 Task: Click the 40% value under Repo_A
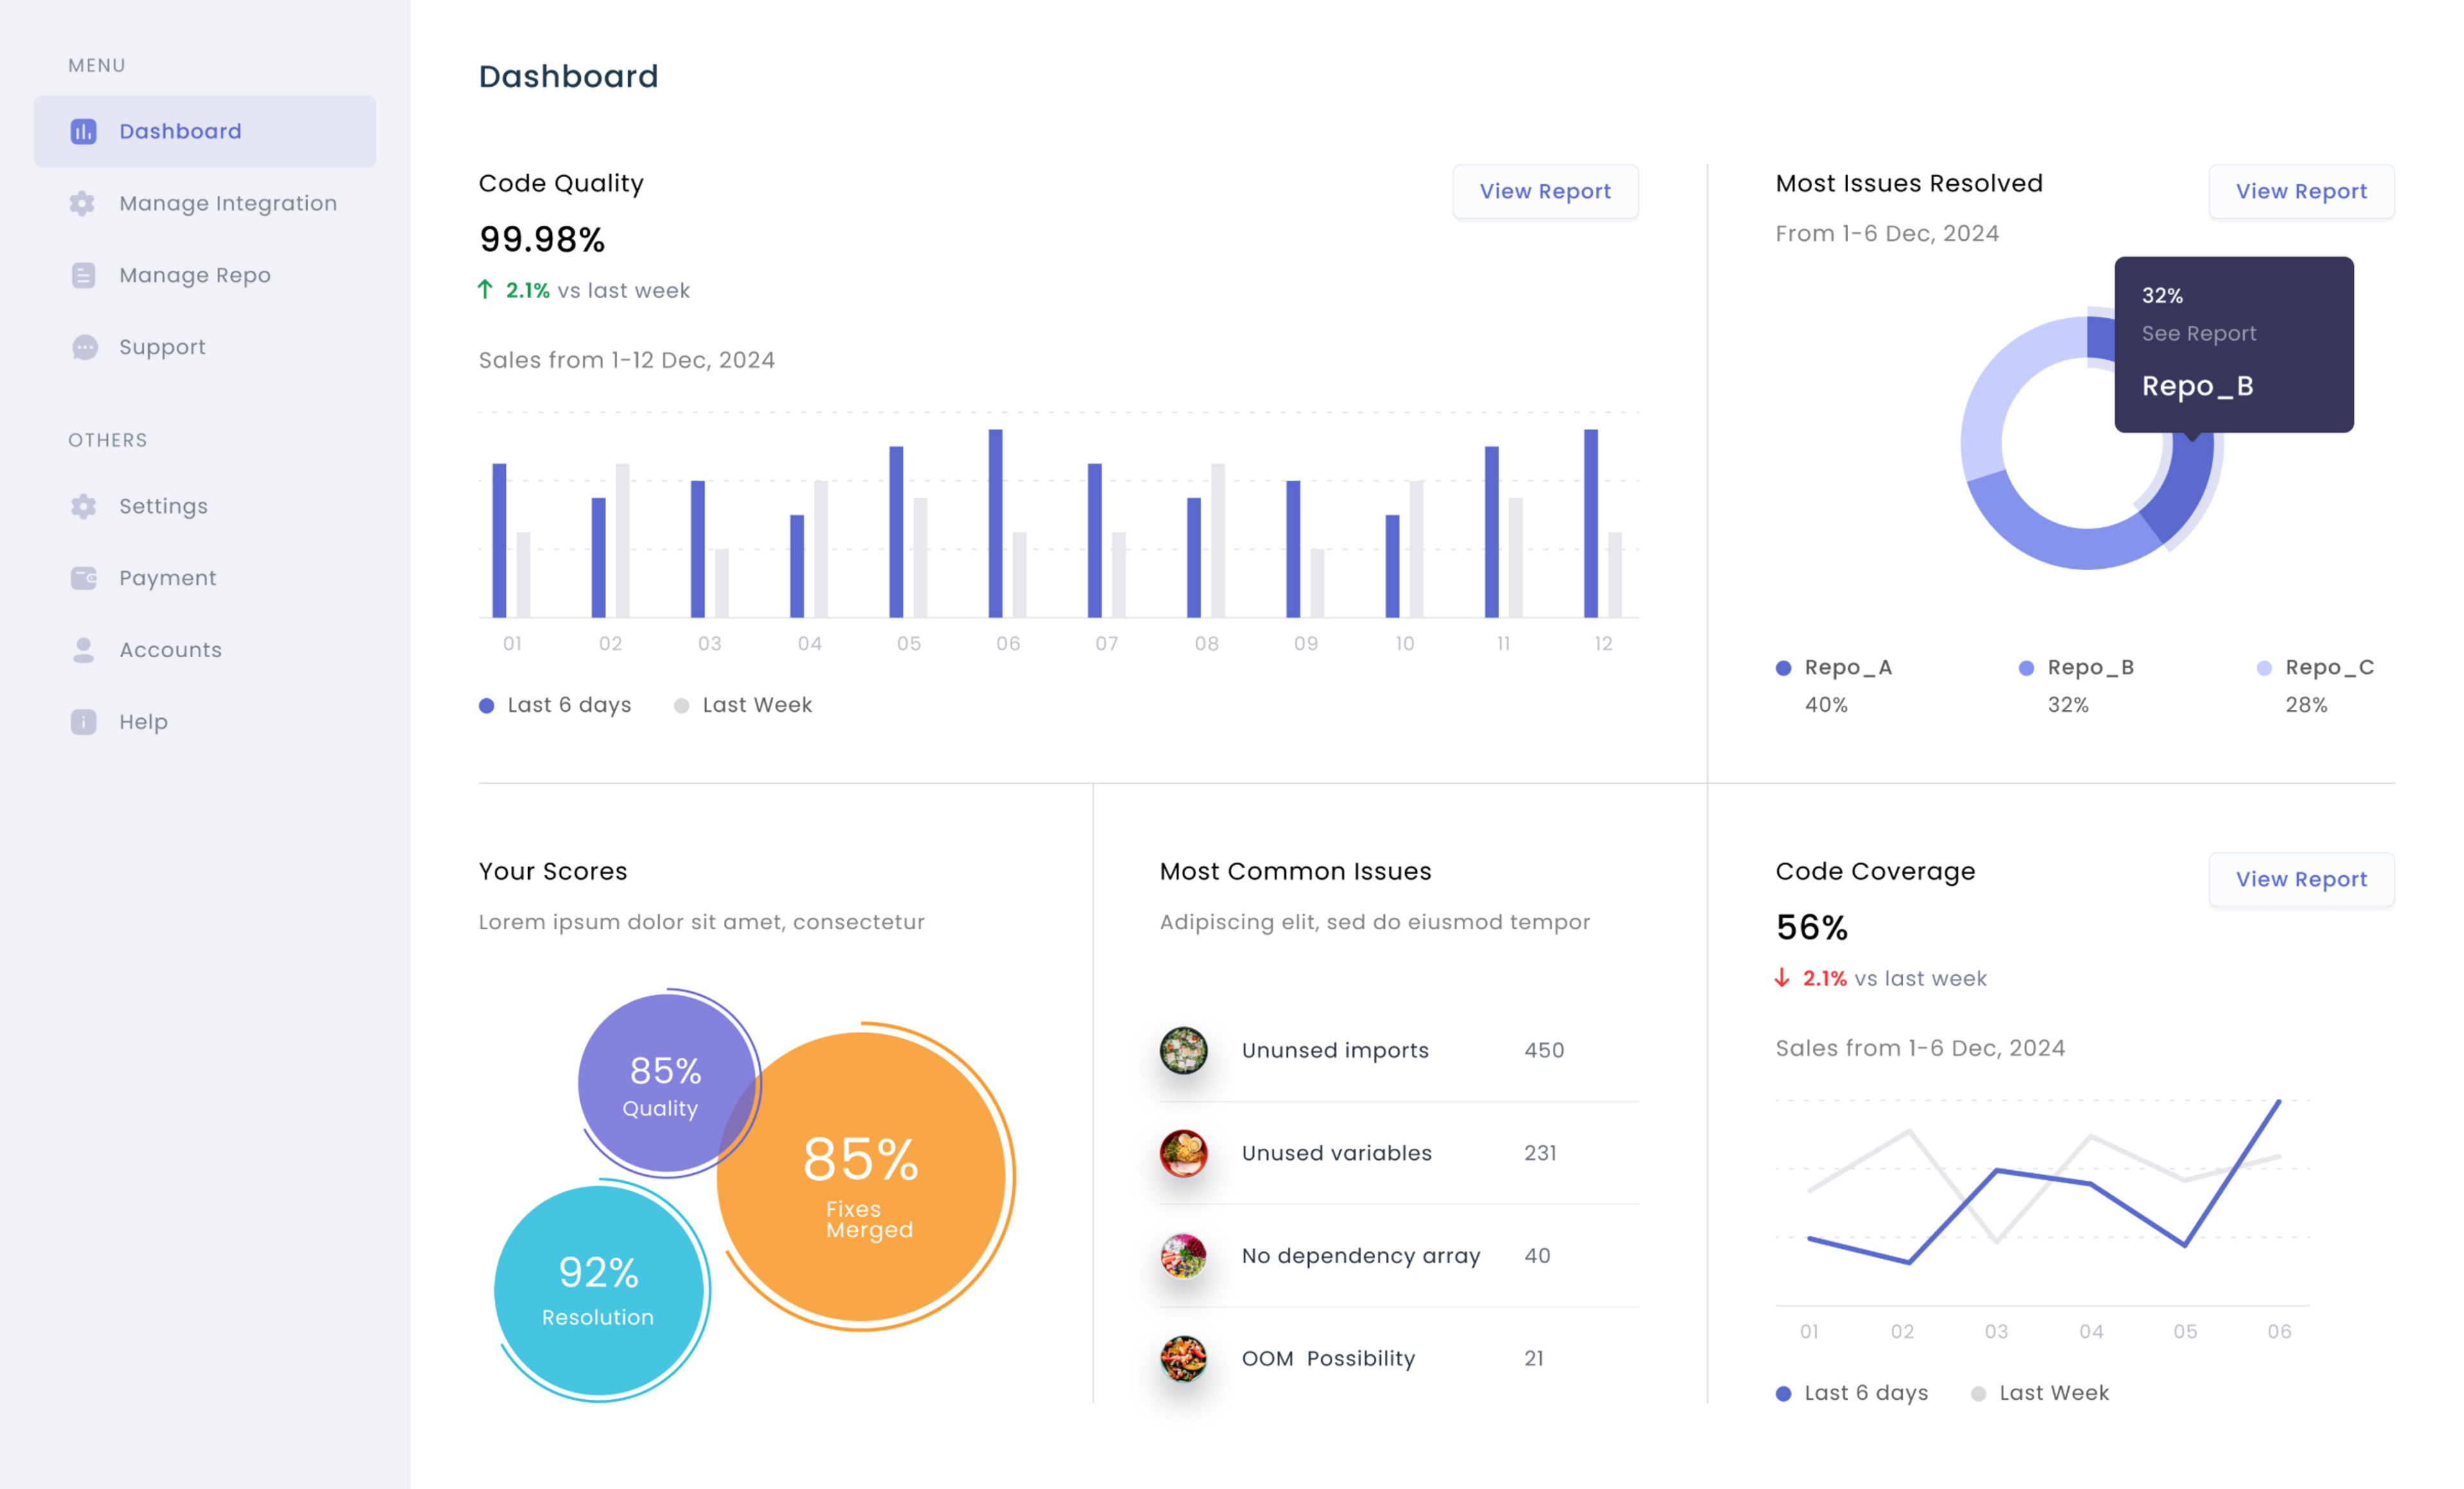[1826, 705]
